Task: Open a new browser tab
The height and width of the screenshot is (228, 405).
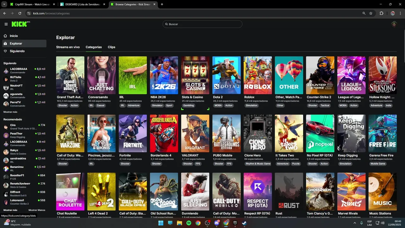Action: pyautogui.click(x=162, y=4)
